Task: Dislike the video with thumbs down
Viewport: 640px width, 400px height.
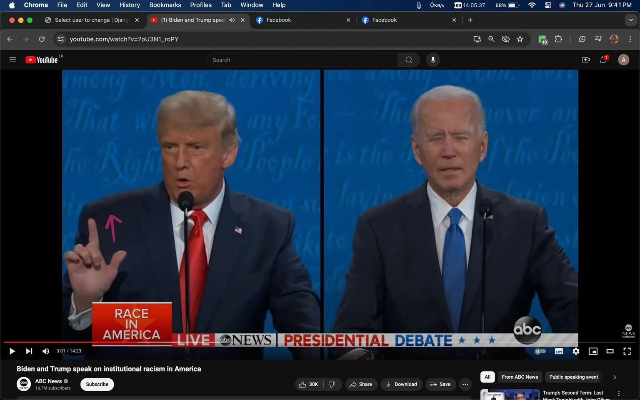Action: [332, 384]
